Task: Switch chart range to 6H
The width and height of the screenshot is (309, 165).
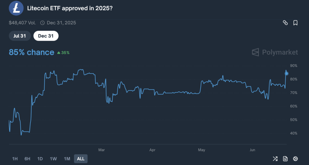Action: pos(27,159)
